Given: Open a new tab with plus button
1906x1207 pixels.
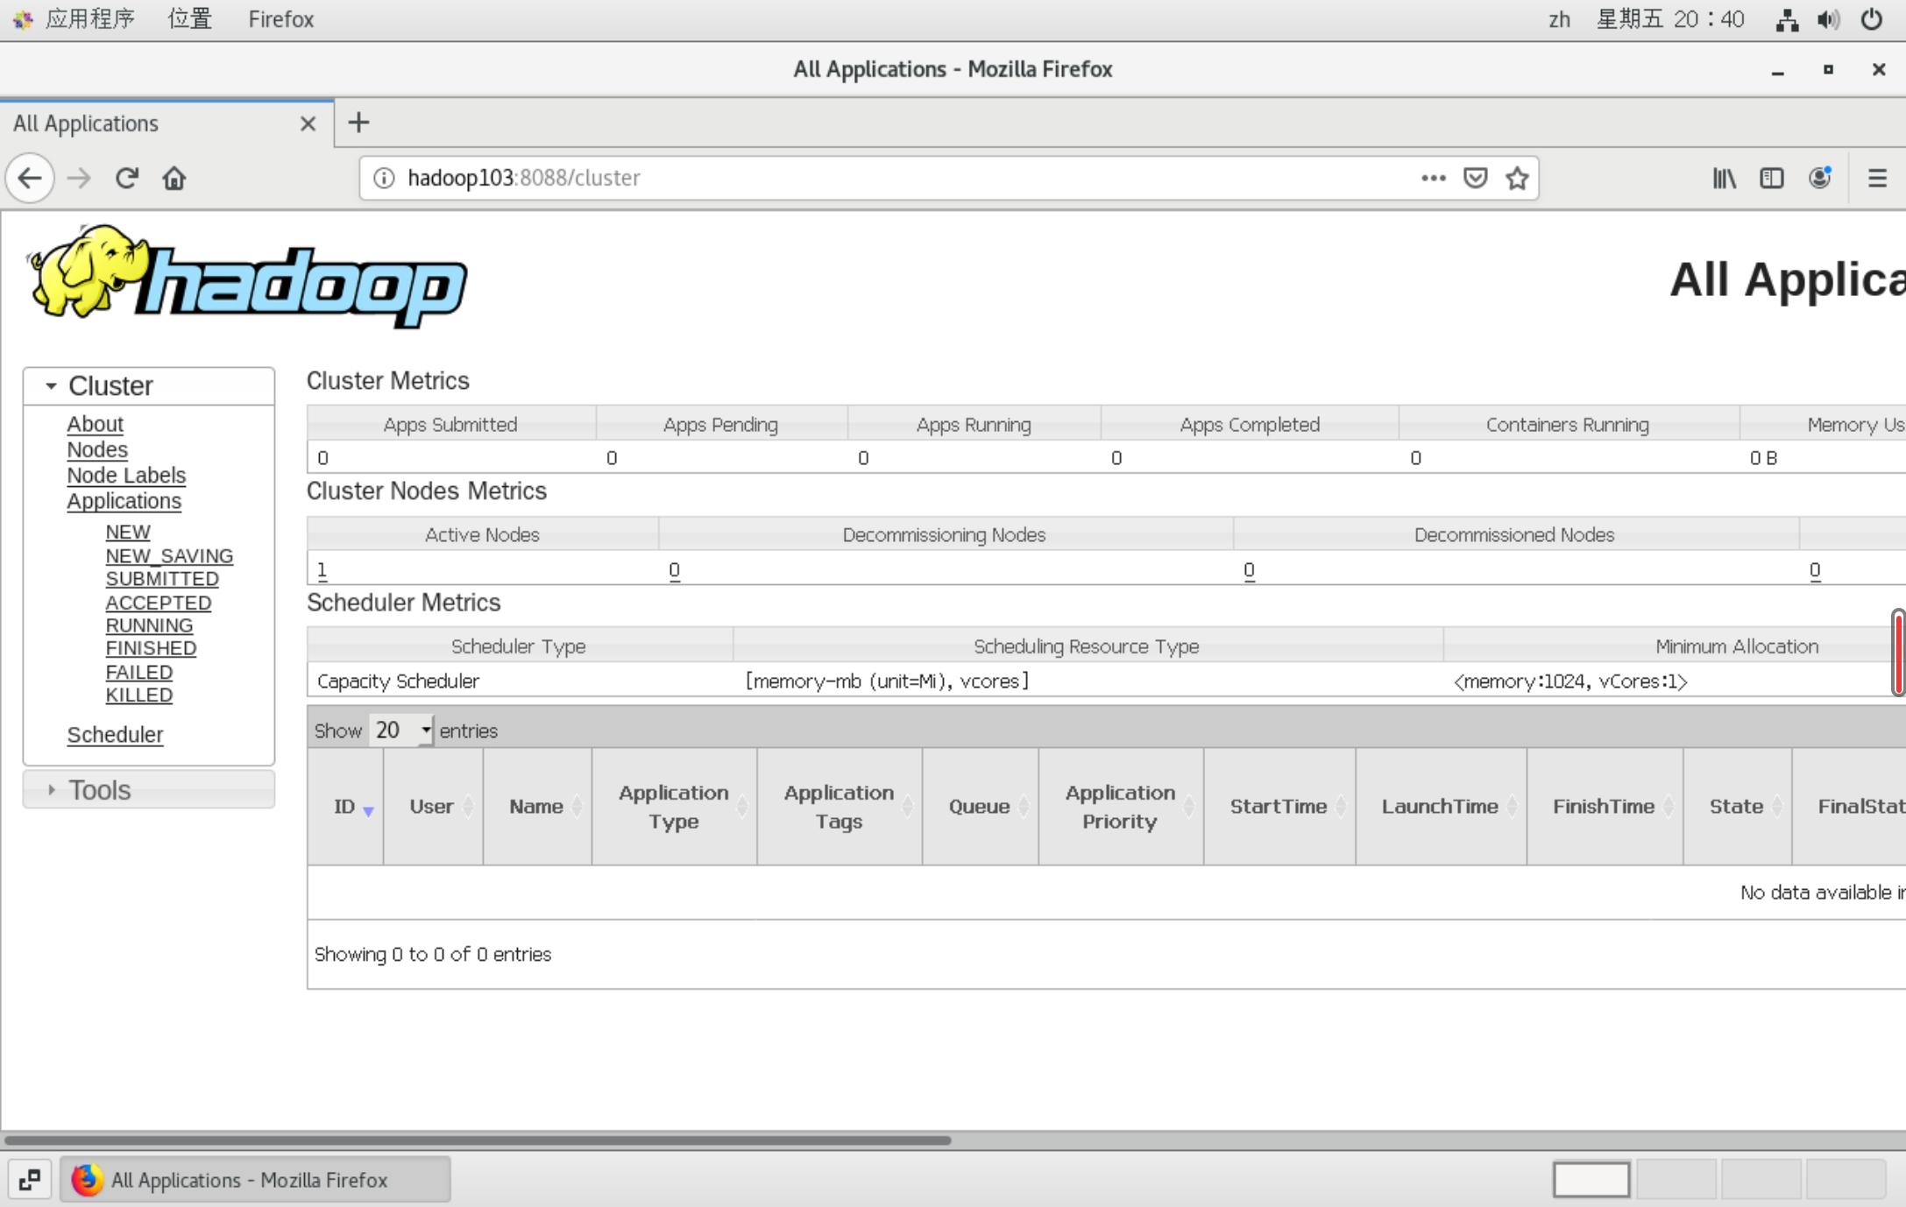Looking at the screenshot, I should coord(358,123).
